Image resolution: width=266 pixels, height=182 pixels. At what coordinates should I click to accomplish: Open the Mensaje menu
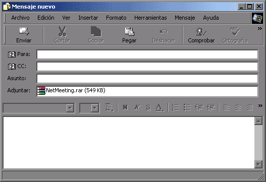coord(185,18)
